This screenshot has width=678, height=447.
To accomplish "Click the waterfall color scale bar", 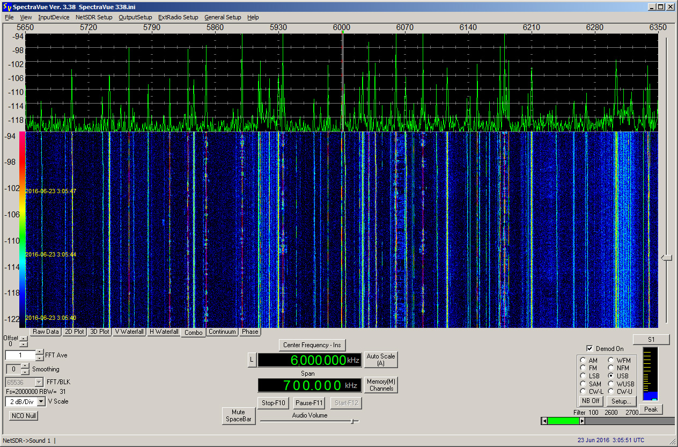I will click(22, 229).
